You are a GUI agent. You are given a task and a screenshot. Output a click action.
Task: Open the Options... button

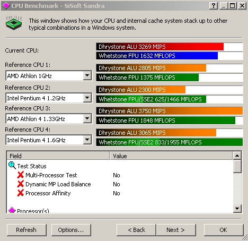[71, 230]
